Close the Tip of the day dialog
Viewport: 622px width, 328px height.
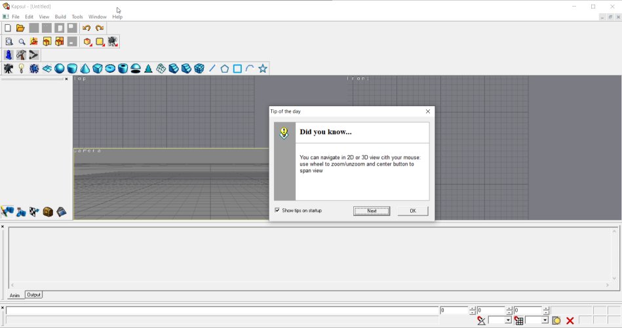(x=427, y=111)
